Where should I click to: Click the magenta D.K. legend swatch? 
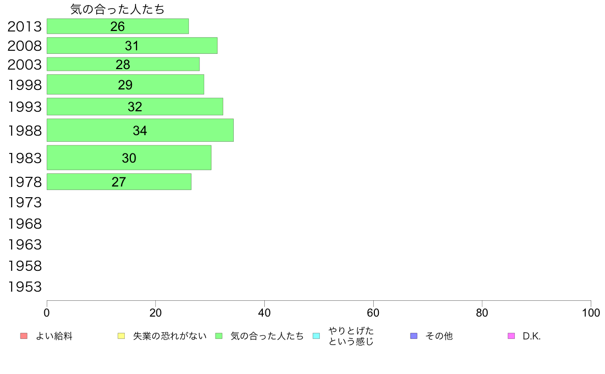(x=511, y=336)
